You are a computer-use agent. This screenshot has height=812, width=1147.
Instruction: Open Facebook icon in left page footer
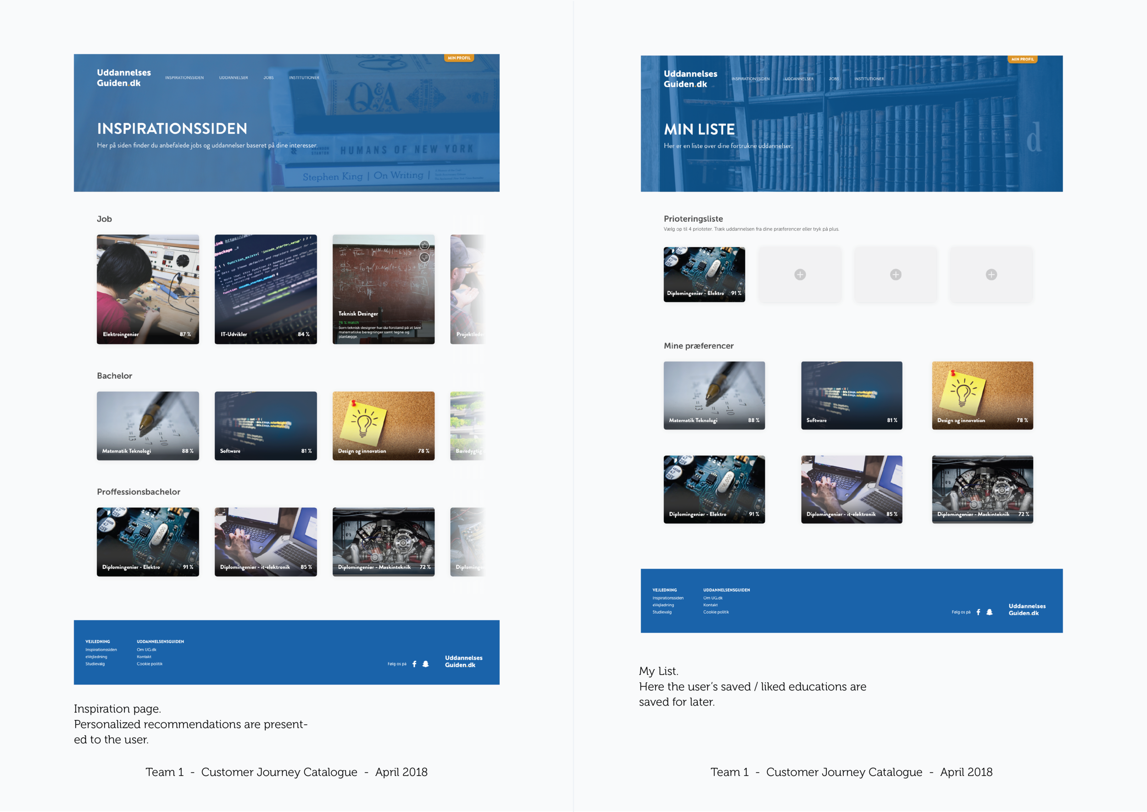[x=414, y=664]
